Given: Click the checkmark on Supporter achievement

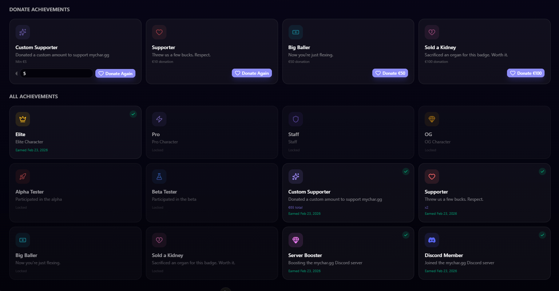Looking at the screenshot, I should coord(542,171).
